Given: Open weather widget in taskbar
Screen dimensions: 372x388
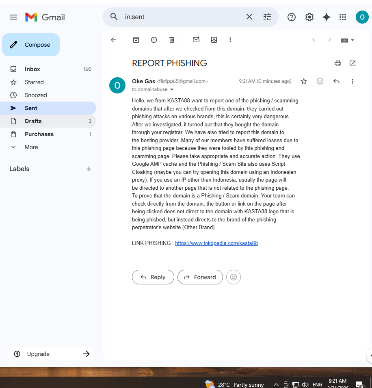Looking at the screenshot, I should click(x=234, y=384).
